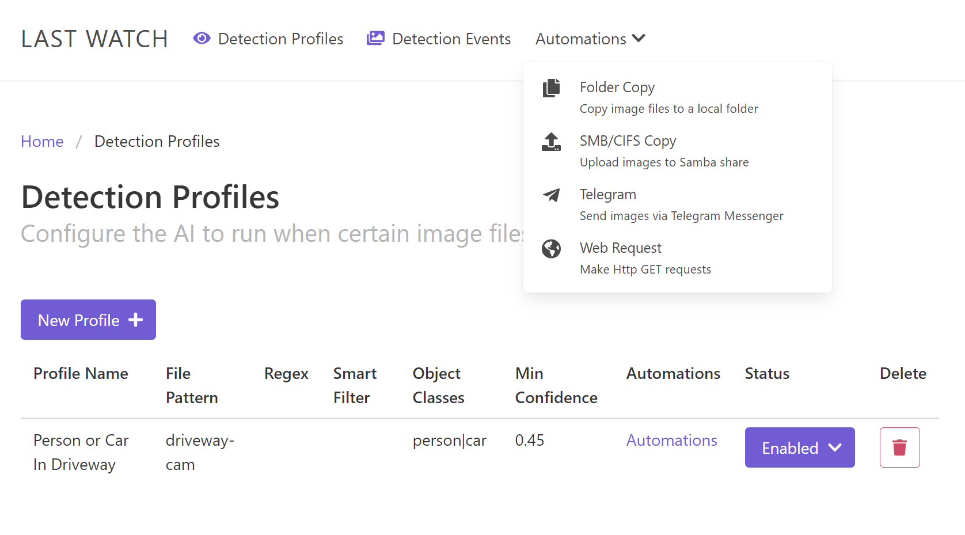Click the Smart Filter column header
Screen dimensions: 965x535
[355, 385]
